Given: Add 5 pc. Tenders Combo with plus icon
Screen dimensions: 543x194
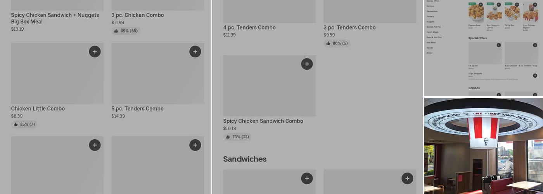Looking at the screenshot, I should pyautogui.click(x=195, y=52).
